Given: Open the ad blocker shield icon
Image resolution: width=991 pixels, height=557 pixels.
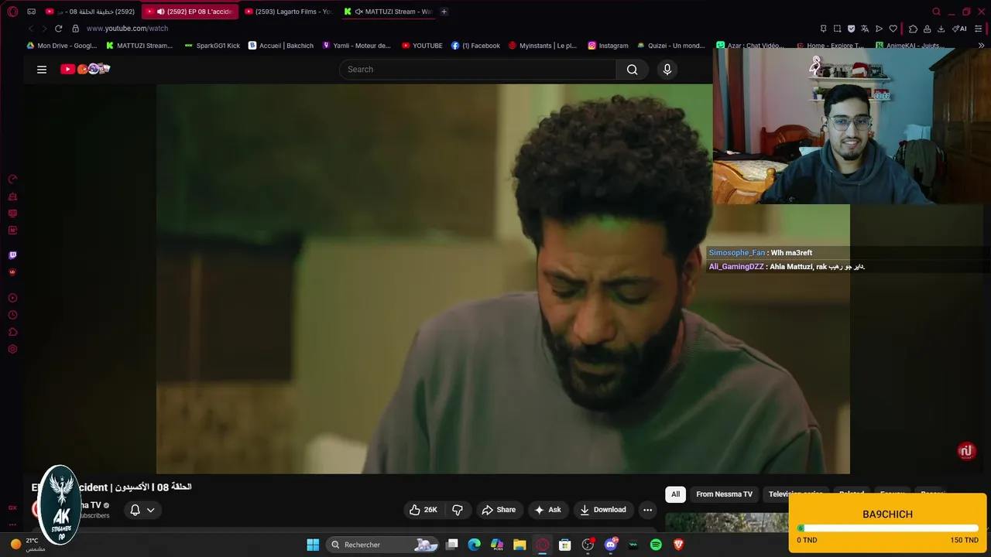Looking at the screenshot, I should [851, 29].
